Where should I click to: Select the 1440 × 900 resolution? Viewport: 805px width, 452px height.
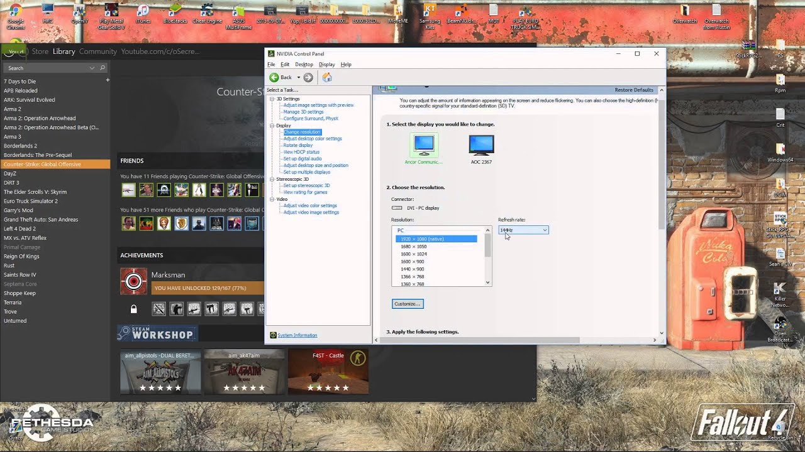[412, 269]
